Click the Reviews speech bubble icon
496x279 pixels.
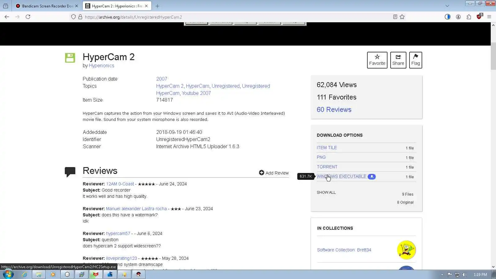pos(70,172)
